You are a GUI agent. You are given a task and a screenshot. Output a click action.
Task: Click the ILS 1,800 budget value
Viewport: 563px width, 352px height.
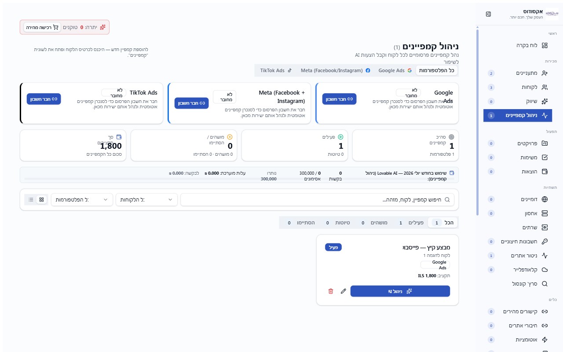[427, 276]
